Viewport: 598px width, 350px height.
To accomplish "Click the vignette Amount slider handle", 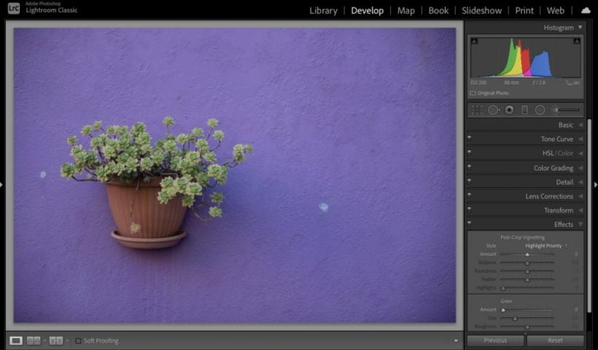I will point(527,254).
